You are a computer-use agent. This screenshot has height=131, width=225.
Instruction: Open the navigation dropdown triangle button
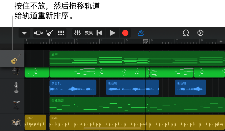(x=24, y=33)
